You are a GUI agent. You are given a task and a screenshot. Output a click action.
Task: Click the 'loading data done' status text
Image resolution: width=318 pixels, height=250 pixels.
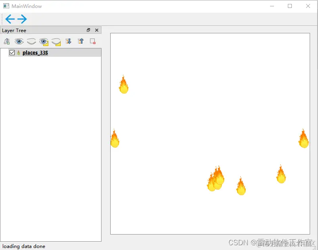tap(24, 246)
